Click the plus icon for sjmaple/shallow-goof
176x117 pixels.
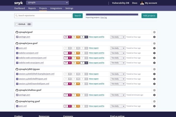pyautogui.click(x=154, y=90)
